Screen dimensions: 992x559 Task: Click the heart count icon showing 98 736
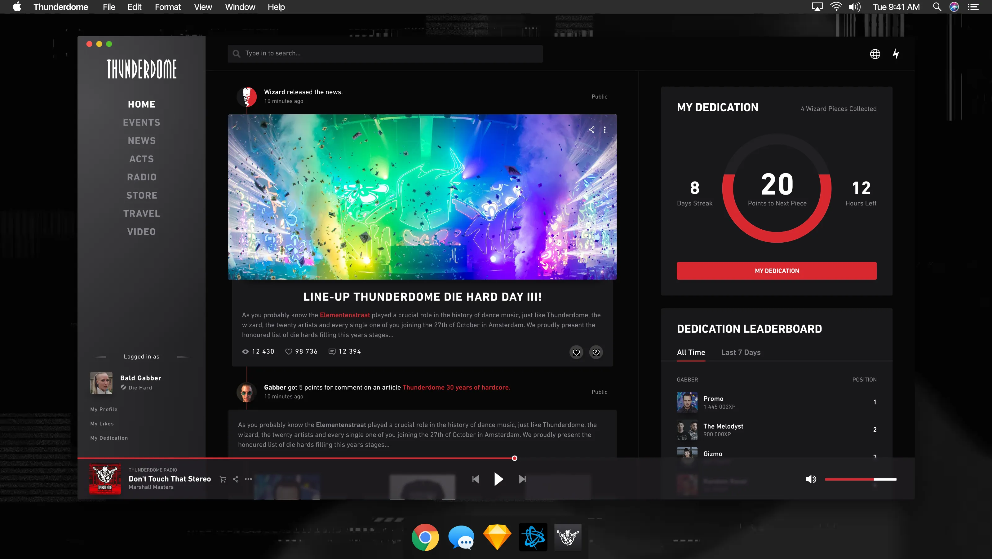288,351
